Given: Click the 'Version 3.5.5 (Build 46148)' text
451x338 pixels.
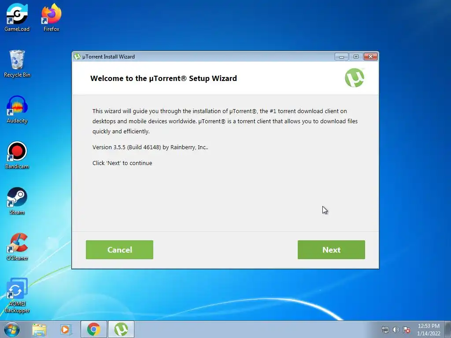Looking at the screenshot, I should tap(126, 147).
